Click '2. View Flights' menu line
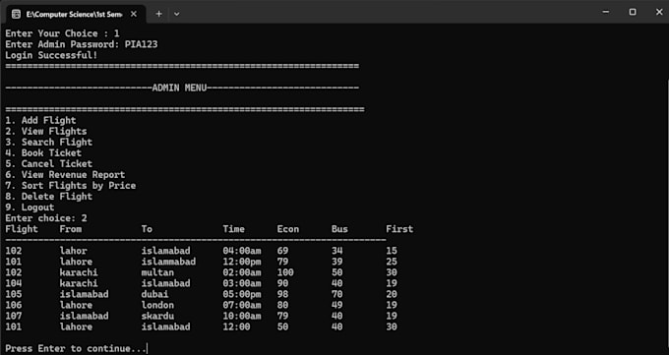 [x=46, y=132]
